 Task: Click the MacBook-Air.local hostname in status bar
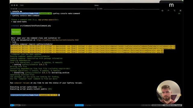click(173, 105)
